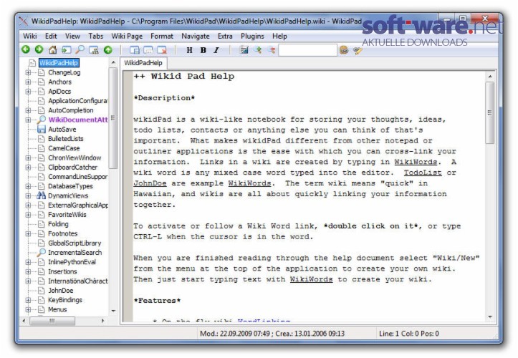This screenshot has width=518, height=358.
Task: Click the magnifying glass search wiki icon
Action: tap(80, 50)
